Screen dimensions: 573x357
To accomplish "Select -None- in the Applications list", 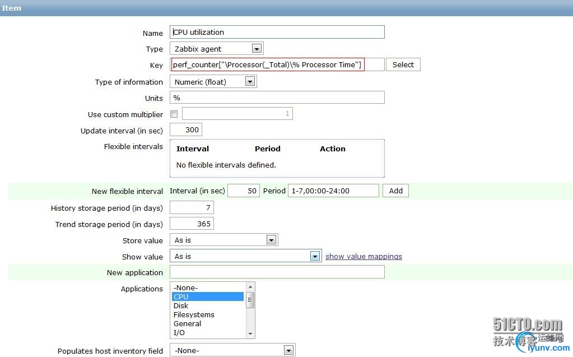I will (x=208, y=288).
